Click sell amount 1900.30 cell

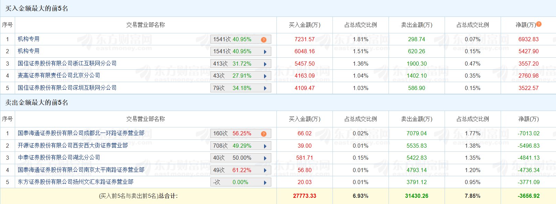tap(417, 64)
